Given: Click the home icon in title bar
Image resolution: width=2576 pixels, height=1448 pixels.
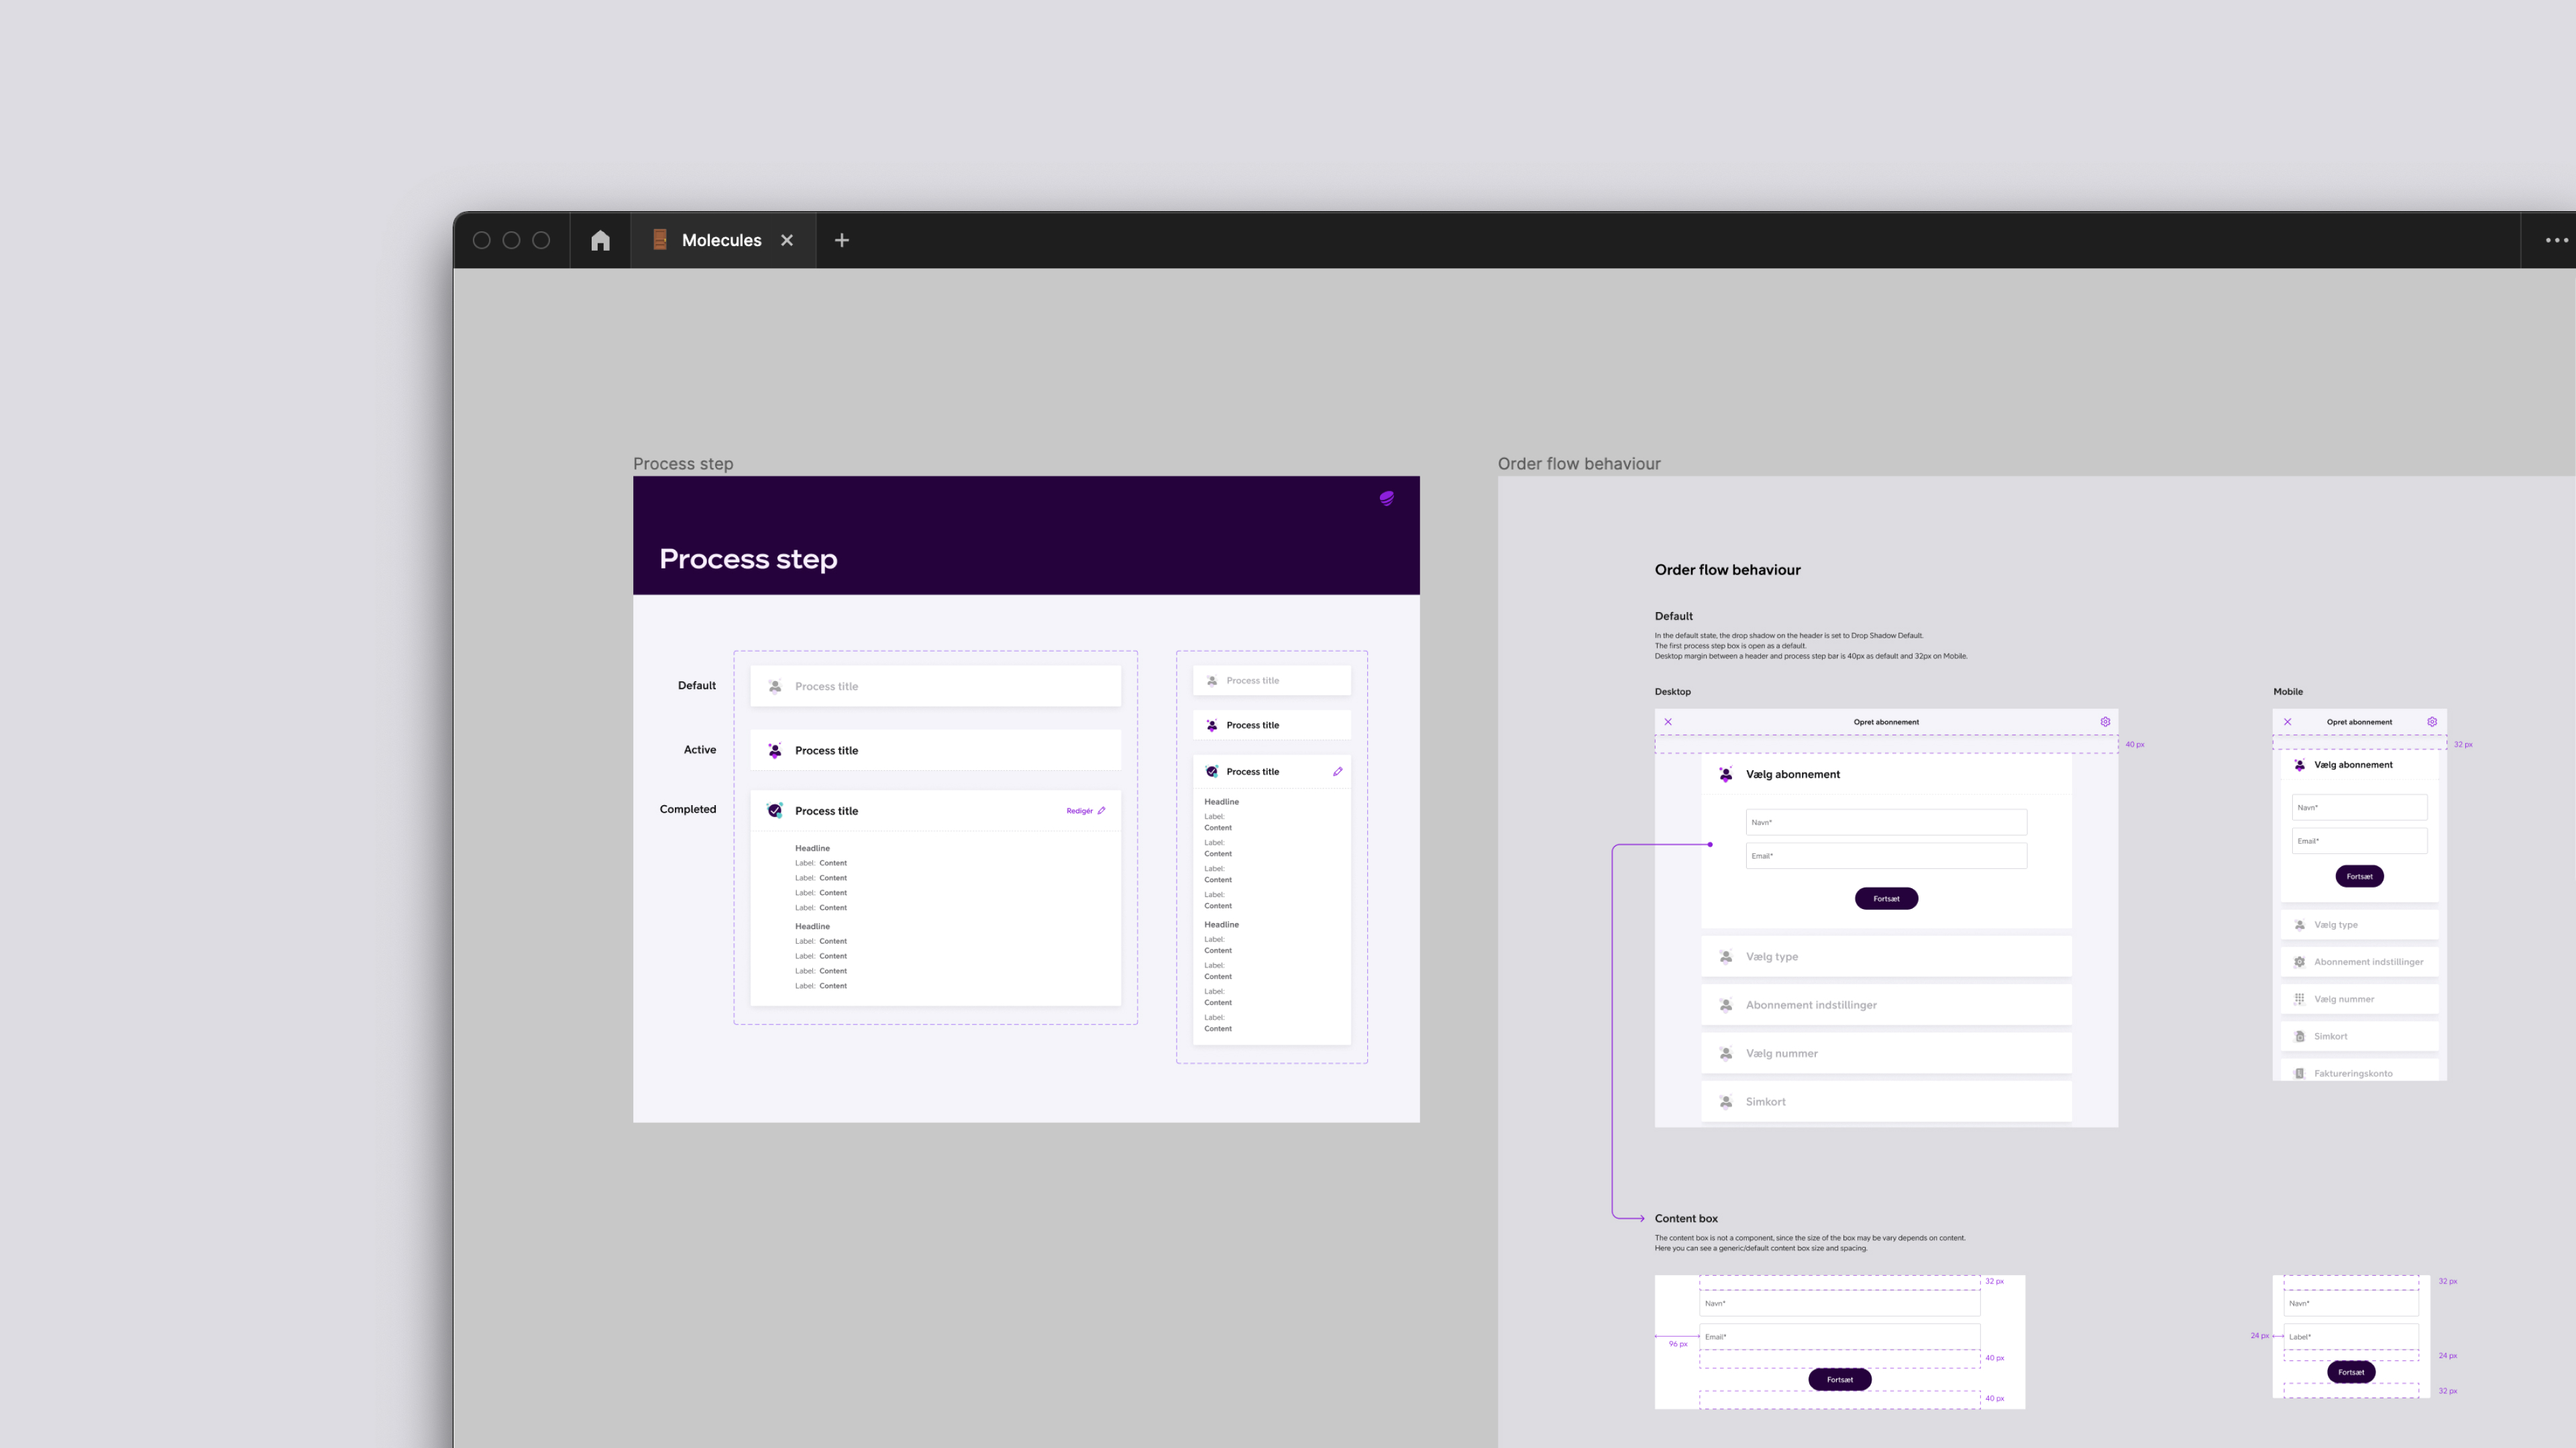Looking at the screenshot, I should coord(600,240).
